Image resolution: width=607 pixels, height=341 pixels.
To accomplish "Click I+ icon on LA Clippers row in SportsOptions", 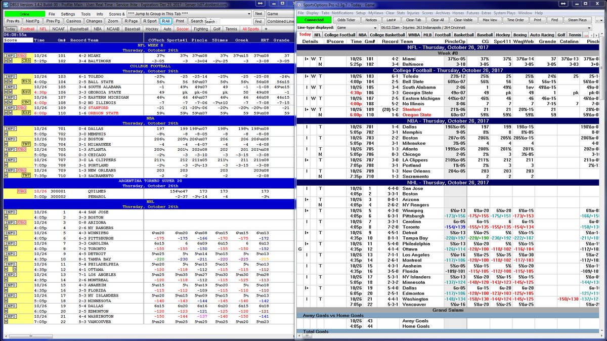I will click(x=307, y=160).
